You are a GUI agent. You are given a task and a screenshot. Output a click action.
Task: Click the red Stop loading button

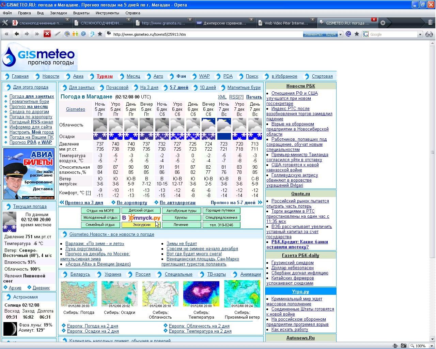pyautogui.click(x=47, y=34)
